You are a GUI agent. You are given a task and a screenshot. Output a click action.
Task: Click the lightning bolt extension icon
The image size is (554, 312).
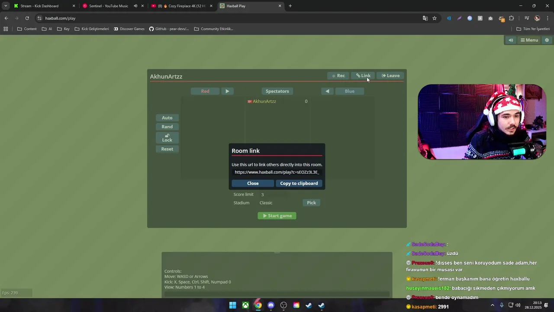480,18
